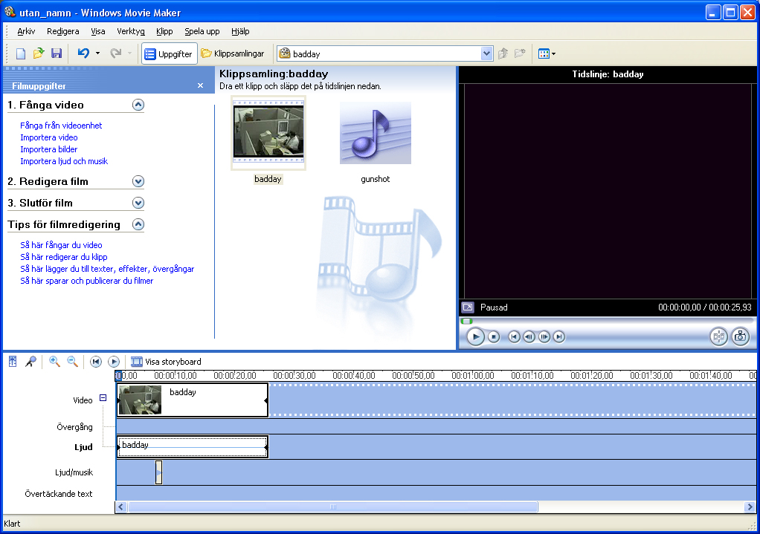The width and height of the screenshot is (760, 534).
Task: Open the Så här fångar du video tip
Action: 61,245
